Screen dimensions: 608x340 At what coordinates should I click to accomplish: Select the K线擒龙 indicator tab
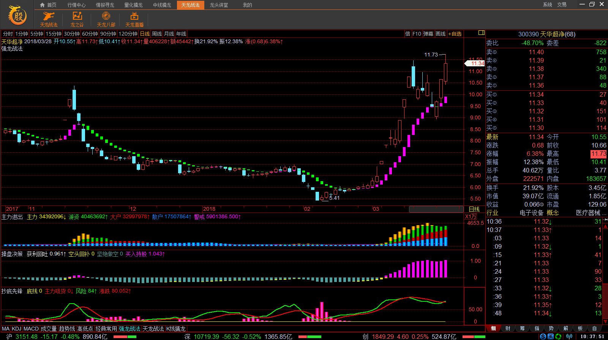176,329
